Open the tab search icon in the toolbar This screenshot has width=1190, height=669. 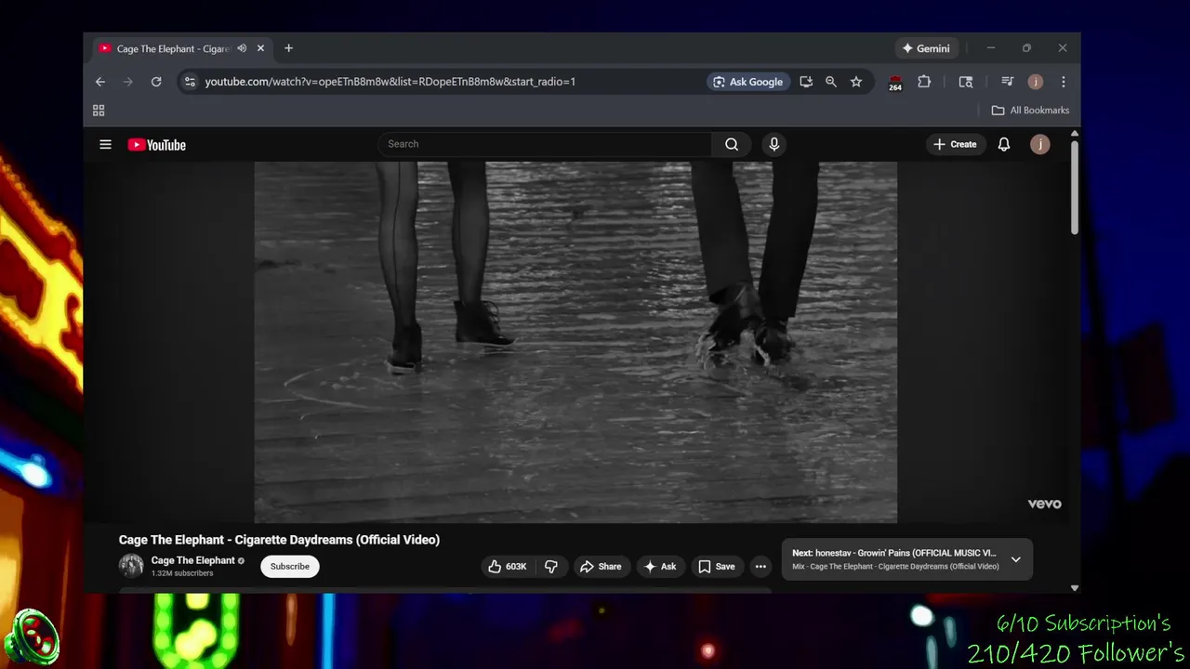(x=966, y=82)
